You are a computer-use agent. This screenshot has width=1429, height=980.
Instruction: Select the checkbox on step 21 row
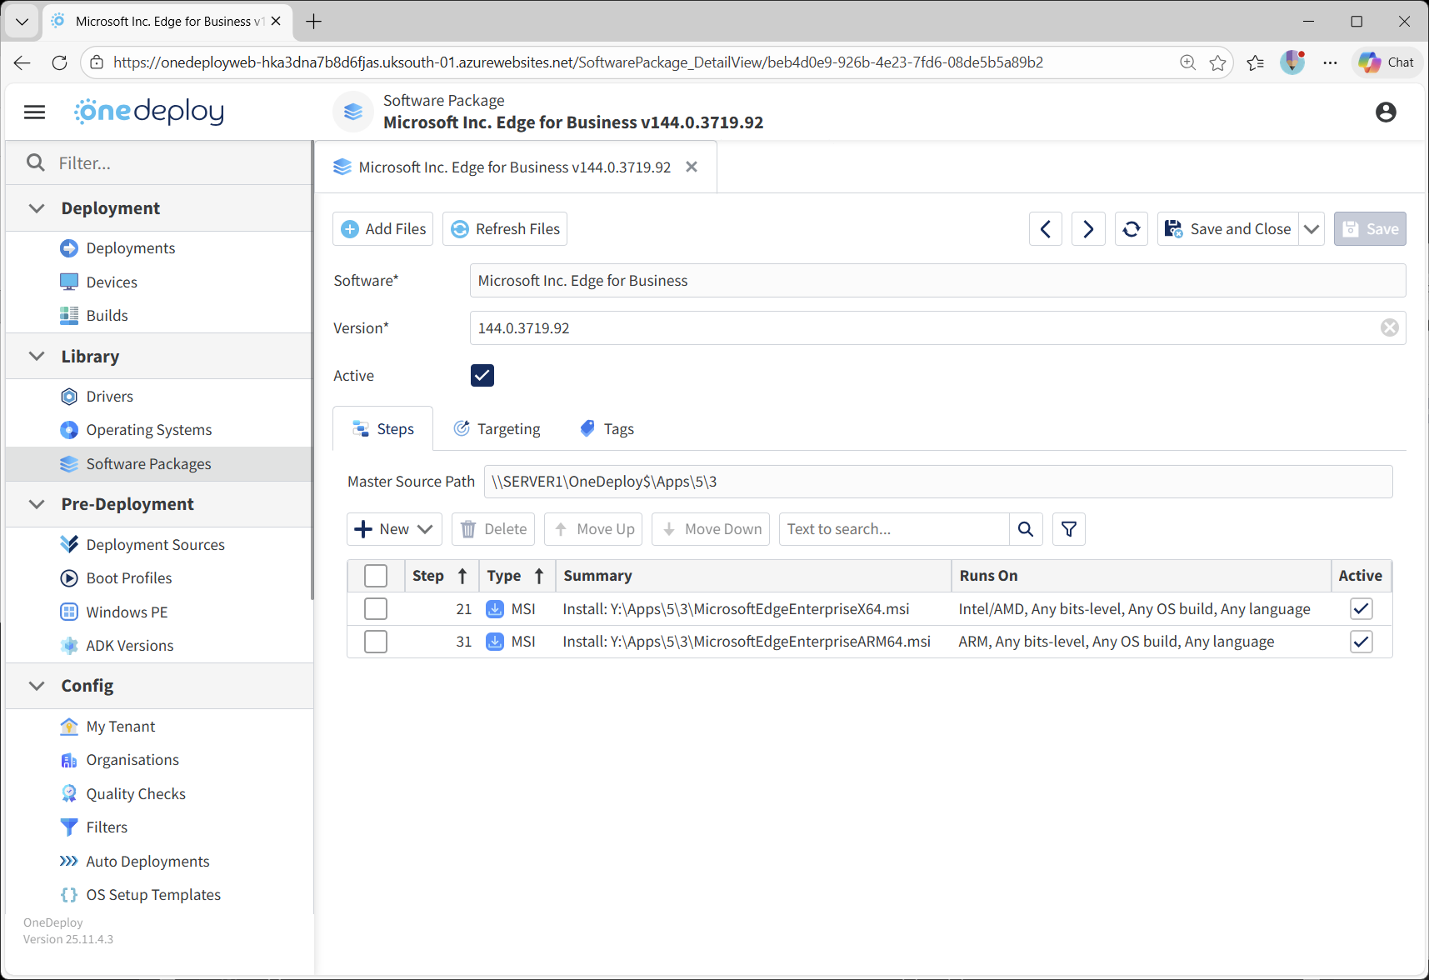pos(375,608)
